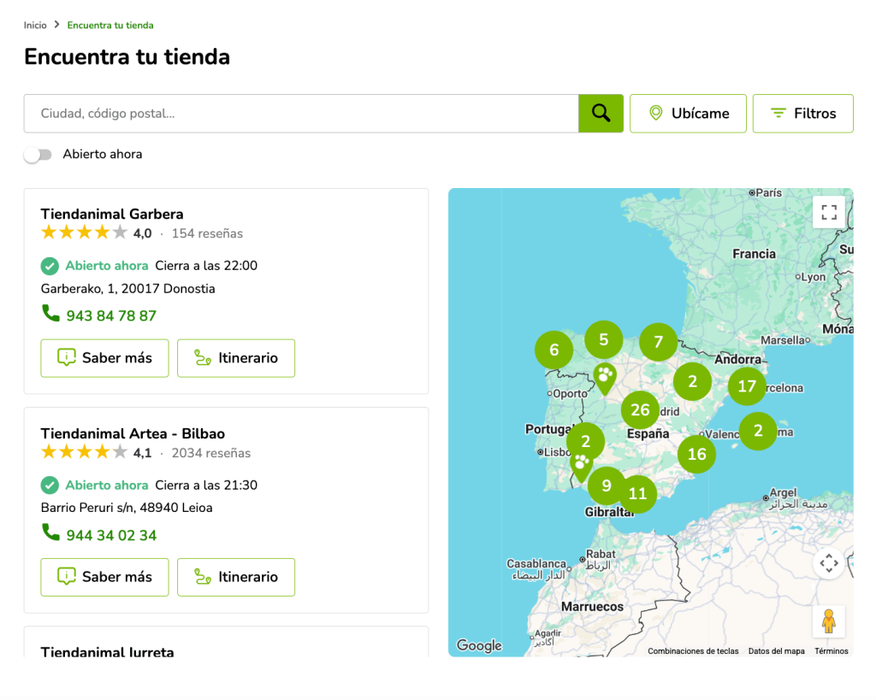Screen dimensions: 876x700
Task: Open map cluster marker 16 near Valencia
Action: tap(696, 455)
